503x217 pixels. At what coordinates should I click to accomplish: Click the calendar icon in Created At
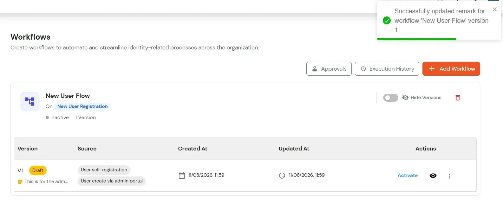pyautogui.click(x=182, y=176)
